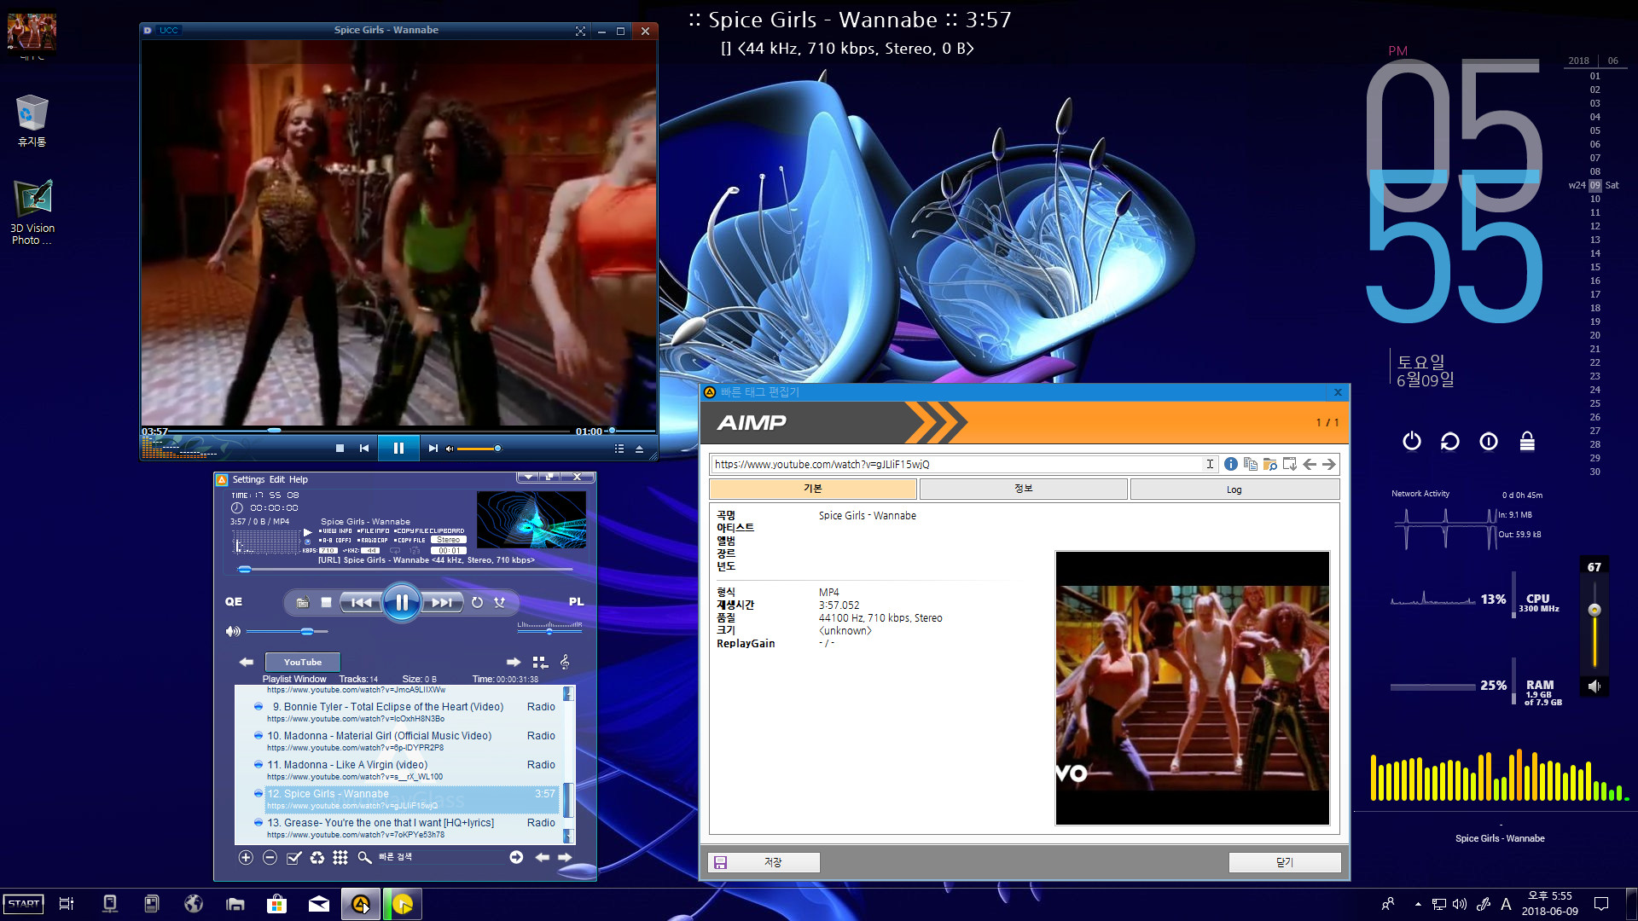Adjust the AIMP volume slider

point(287,631)
